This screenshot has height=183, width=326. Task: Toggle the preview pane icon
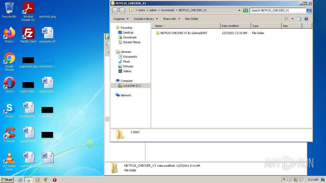pyautogui.click(x=299, y=19)
